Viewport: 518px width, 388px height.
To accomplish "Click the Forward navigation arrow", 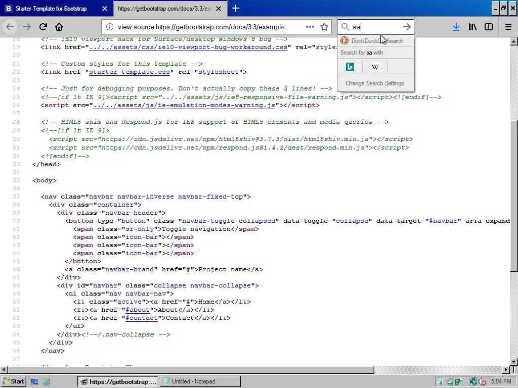I will tap(27, 27).
